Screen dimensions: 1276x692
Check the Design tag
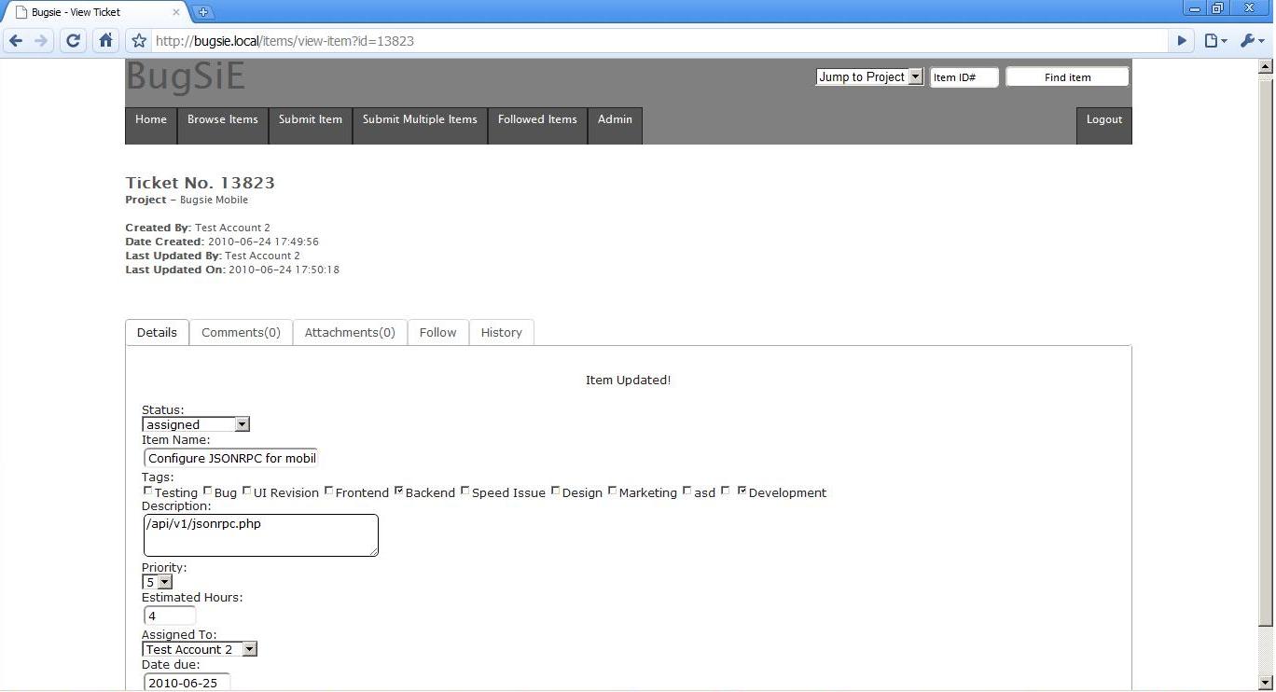point(556,491)
